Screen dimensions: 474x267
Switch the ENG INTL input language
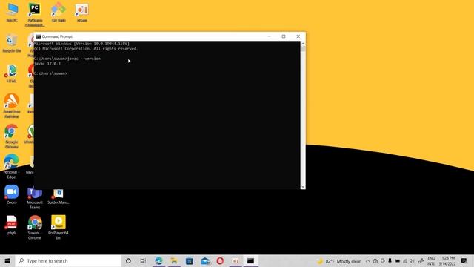(431, 261)
